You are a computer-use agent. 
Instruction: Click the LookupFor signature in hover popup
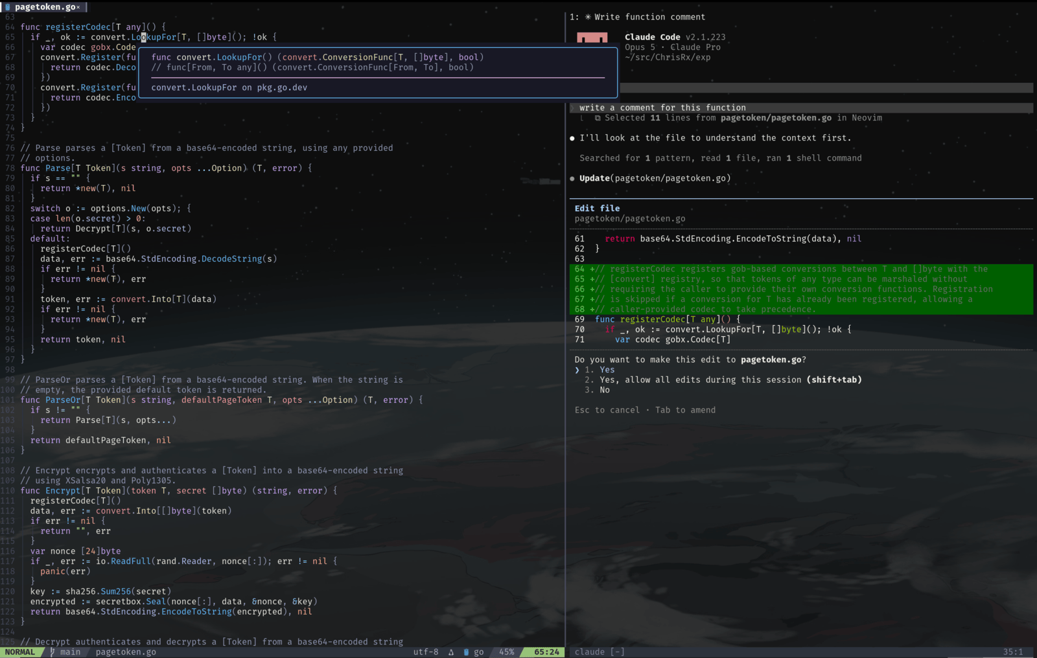coord(318,57)
